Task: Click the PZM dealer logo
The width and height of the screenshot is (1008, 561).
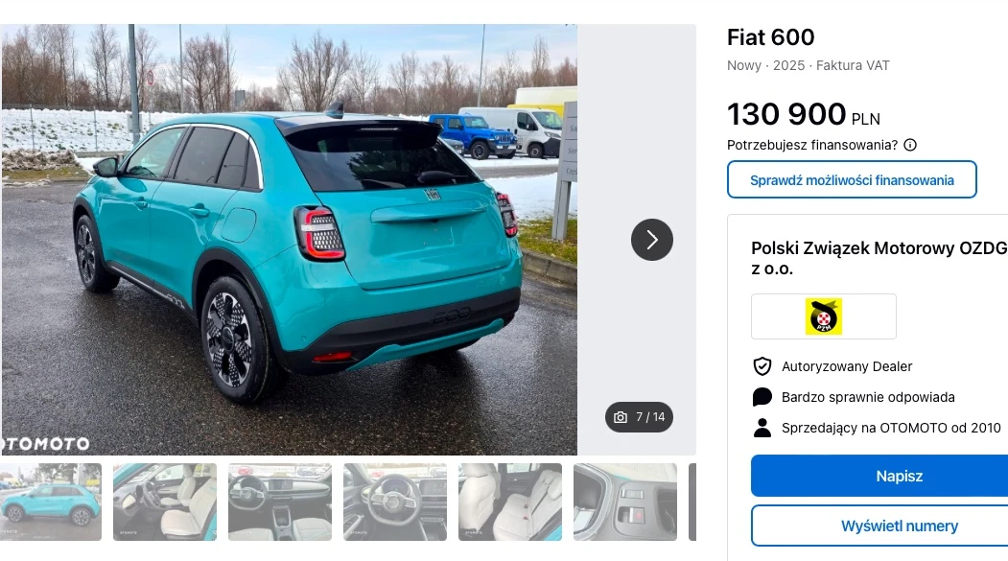Action: 824,316
